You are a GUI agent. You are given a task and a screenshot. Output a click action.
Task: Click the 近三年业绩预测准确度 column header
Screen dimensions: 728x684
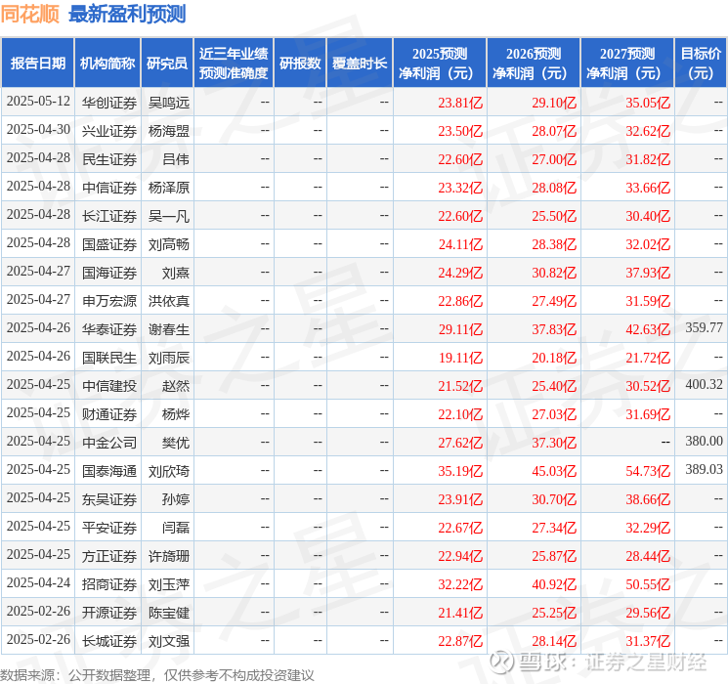[234, 64]
